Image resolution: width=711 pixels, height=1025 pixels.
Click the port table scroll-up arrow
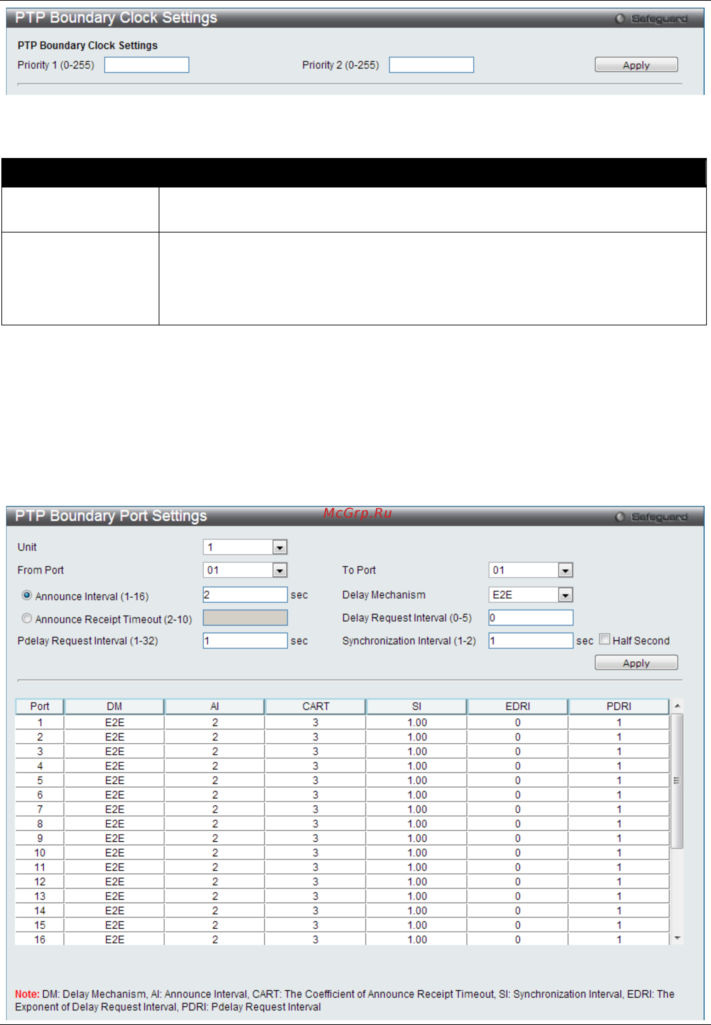(x=677, y=706)
